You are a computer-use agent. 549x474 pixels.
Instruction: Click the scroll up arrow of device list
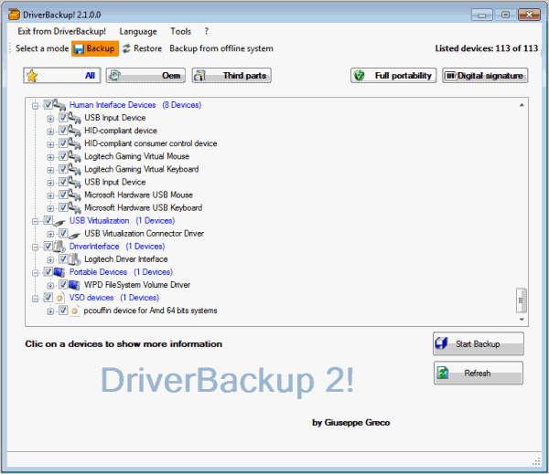pos(522,105)
